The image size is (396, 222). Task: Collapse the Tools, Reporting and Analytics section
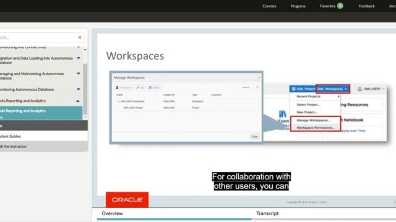[x=78, y=101]
